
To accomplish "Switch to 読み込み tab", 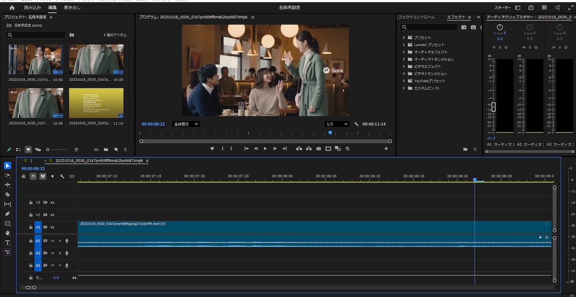I will pyautogui.click(x=33, y=8).
